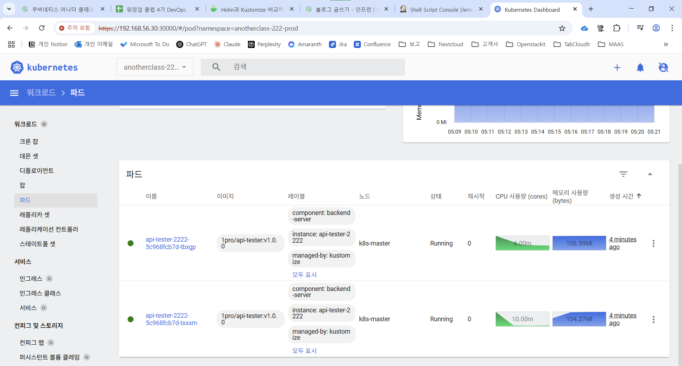The width and height of the screenshot is (682, 366).
Task: Open the Perplexity bookmark
Action: [x=264, y=44]
